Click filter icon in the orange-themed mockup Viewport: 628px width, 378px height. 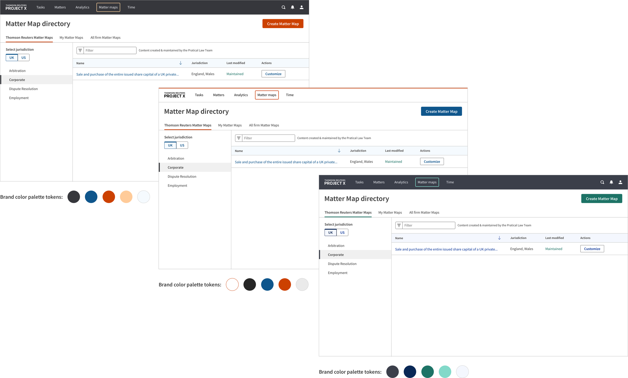tap(80, 50)
